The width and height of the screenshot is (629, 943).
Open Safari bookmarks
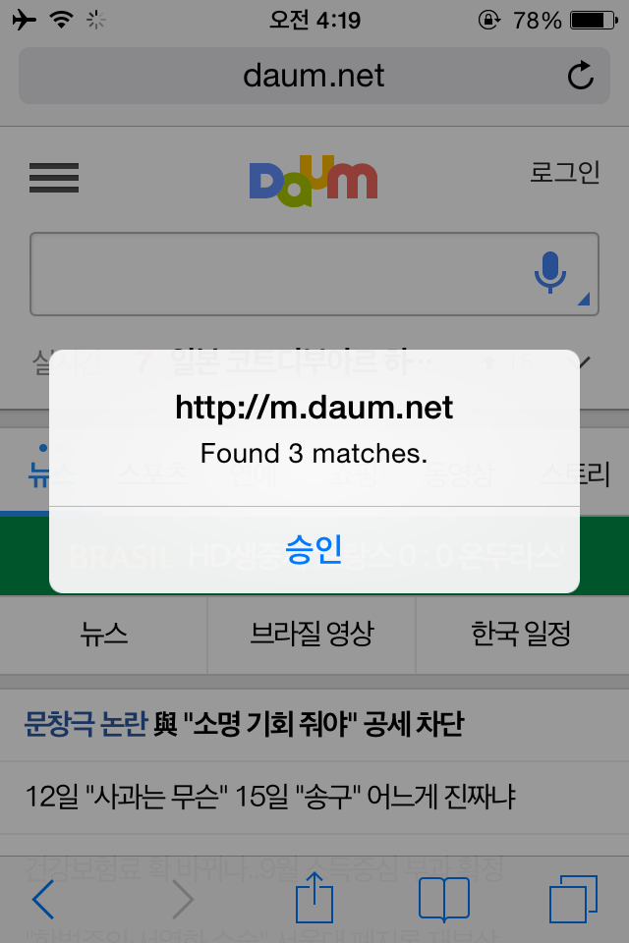(444, 899)
